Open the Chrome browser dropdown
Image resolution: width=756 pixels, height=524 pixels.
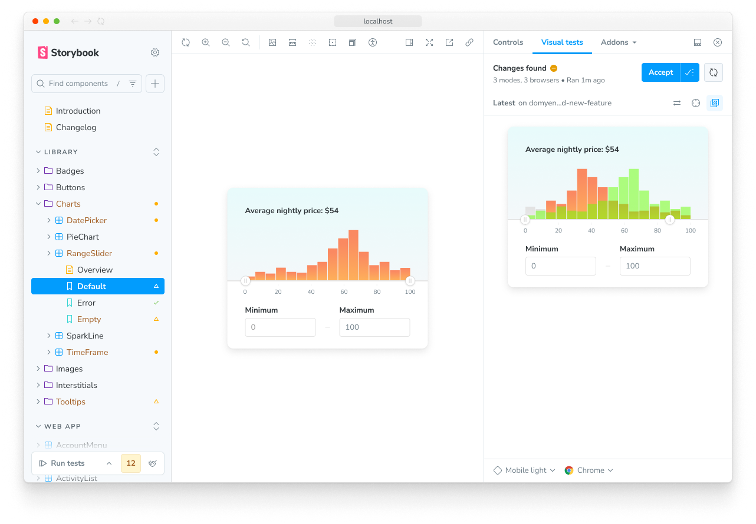pyautogui.click(x=589, y=470)
